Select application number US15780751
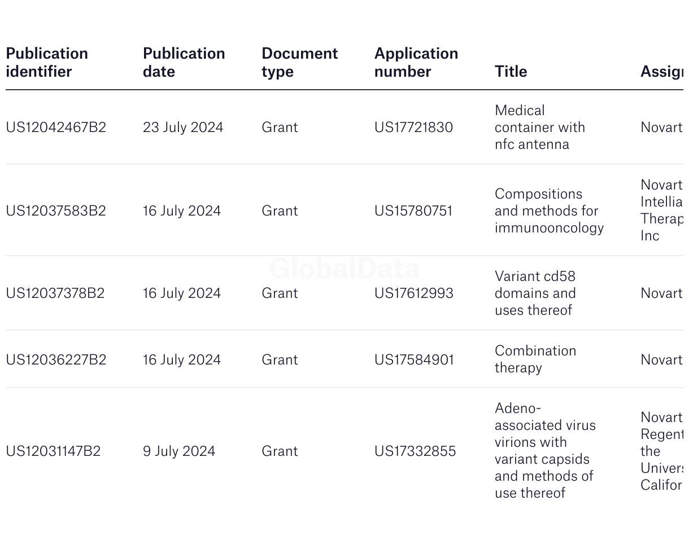 pyautogui.click(x=413, y=210)
